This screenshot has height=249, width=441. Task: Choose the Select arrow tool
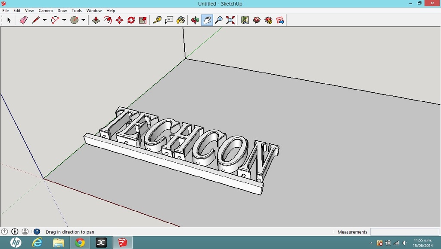click(x=9, y=20)
